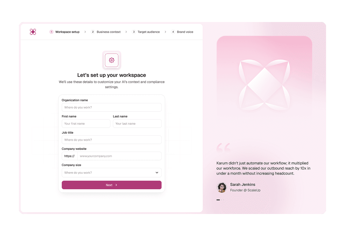Screen dimensions: 345x225
Task: Focus the Your first name field
Action: point(86,124)
